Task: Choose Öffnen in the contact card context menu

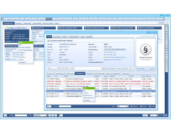Action: pos(26,42)
